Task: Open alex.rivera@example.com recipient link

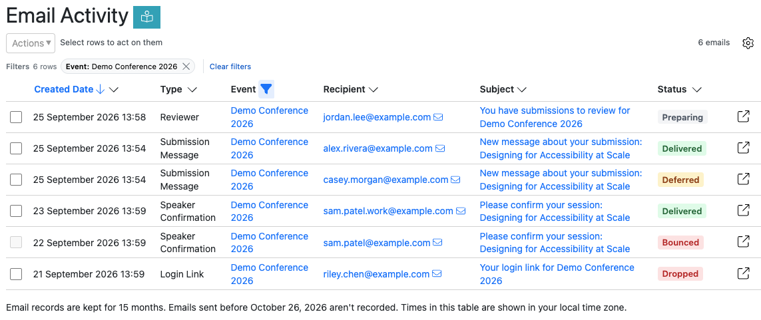Action: 378,148
